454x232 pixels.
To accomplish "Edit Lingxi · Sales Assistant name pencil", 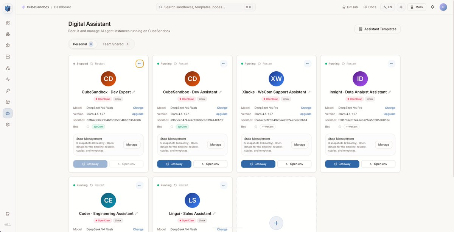I will [x=214, y=214].
